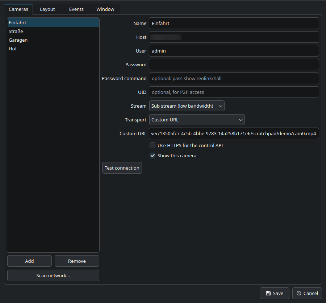Viewport: 326px width, 303px height.
Task: Click the Test connection button
Action: tap(122, 168)
